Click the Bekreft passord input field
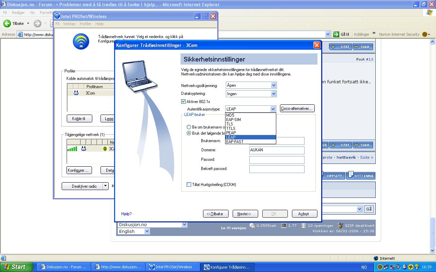This screenshot has height=272, width=436. tap(277, 169)
